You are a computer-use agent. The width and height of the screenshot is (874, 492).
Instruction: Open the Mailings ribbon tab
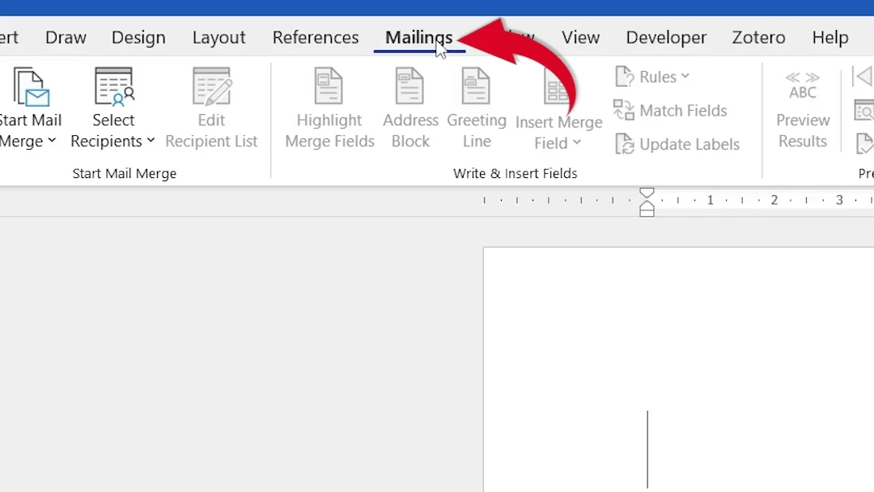[418, 37]
